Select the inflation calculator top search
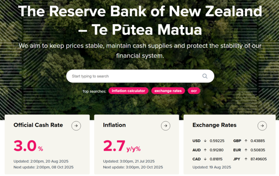This screenshot has width=279, height=176. click(128, 91)
